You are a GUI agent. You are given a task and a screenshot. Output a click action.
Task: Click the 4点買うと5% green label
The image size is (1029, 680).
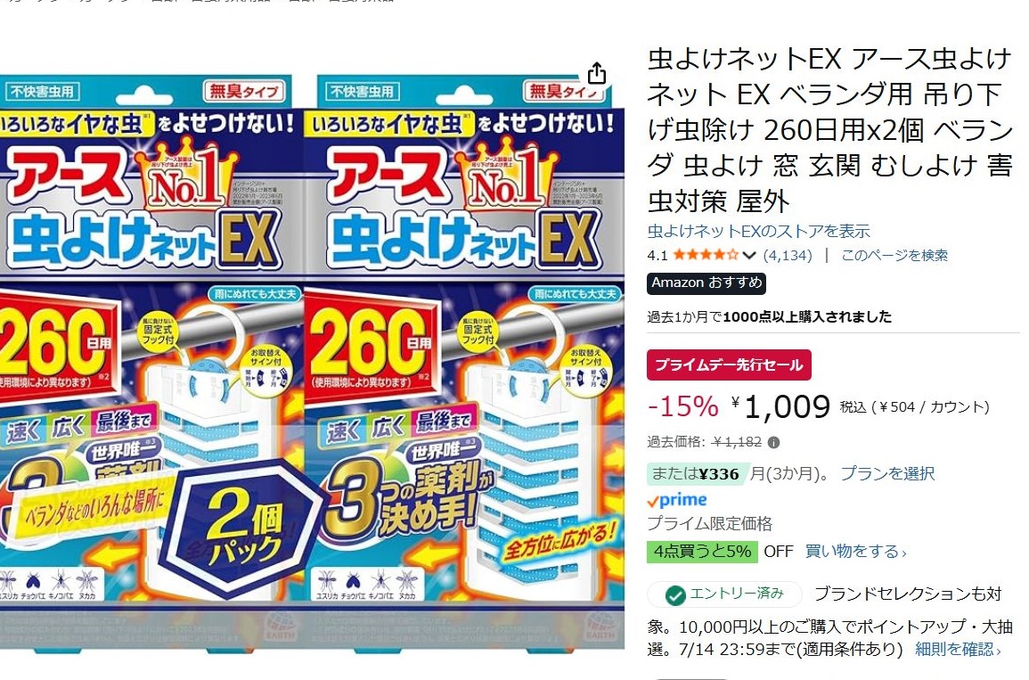pos(702,552)
